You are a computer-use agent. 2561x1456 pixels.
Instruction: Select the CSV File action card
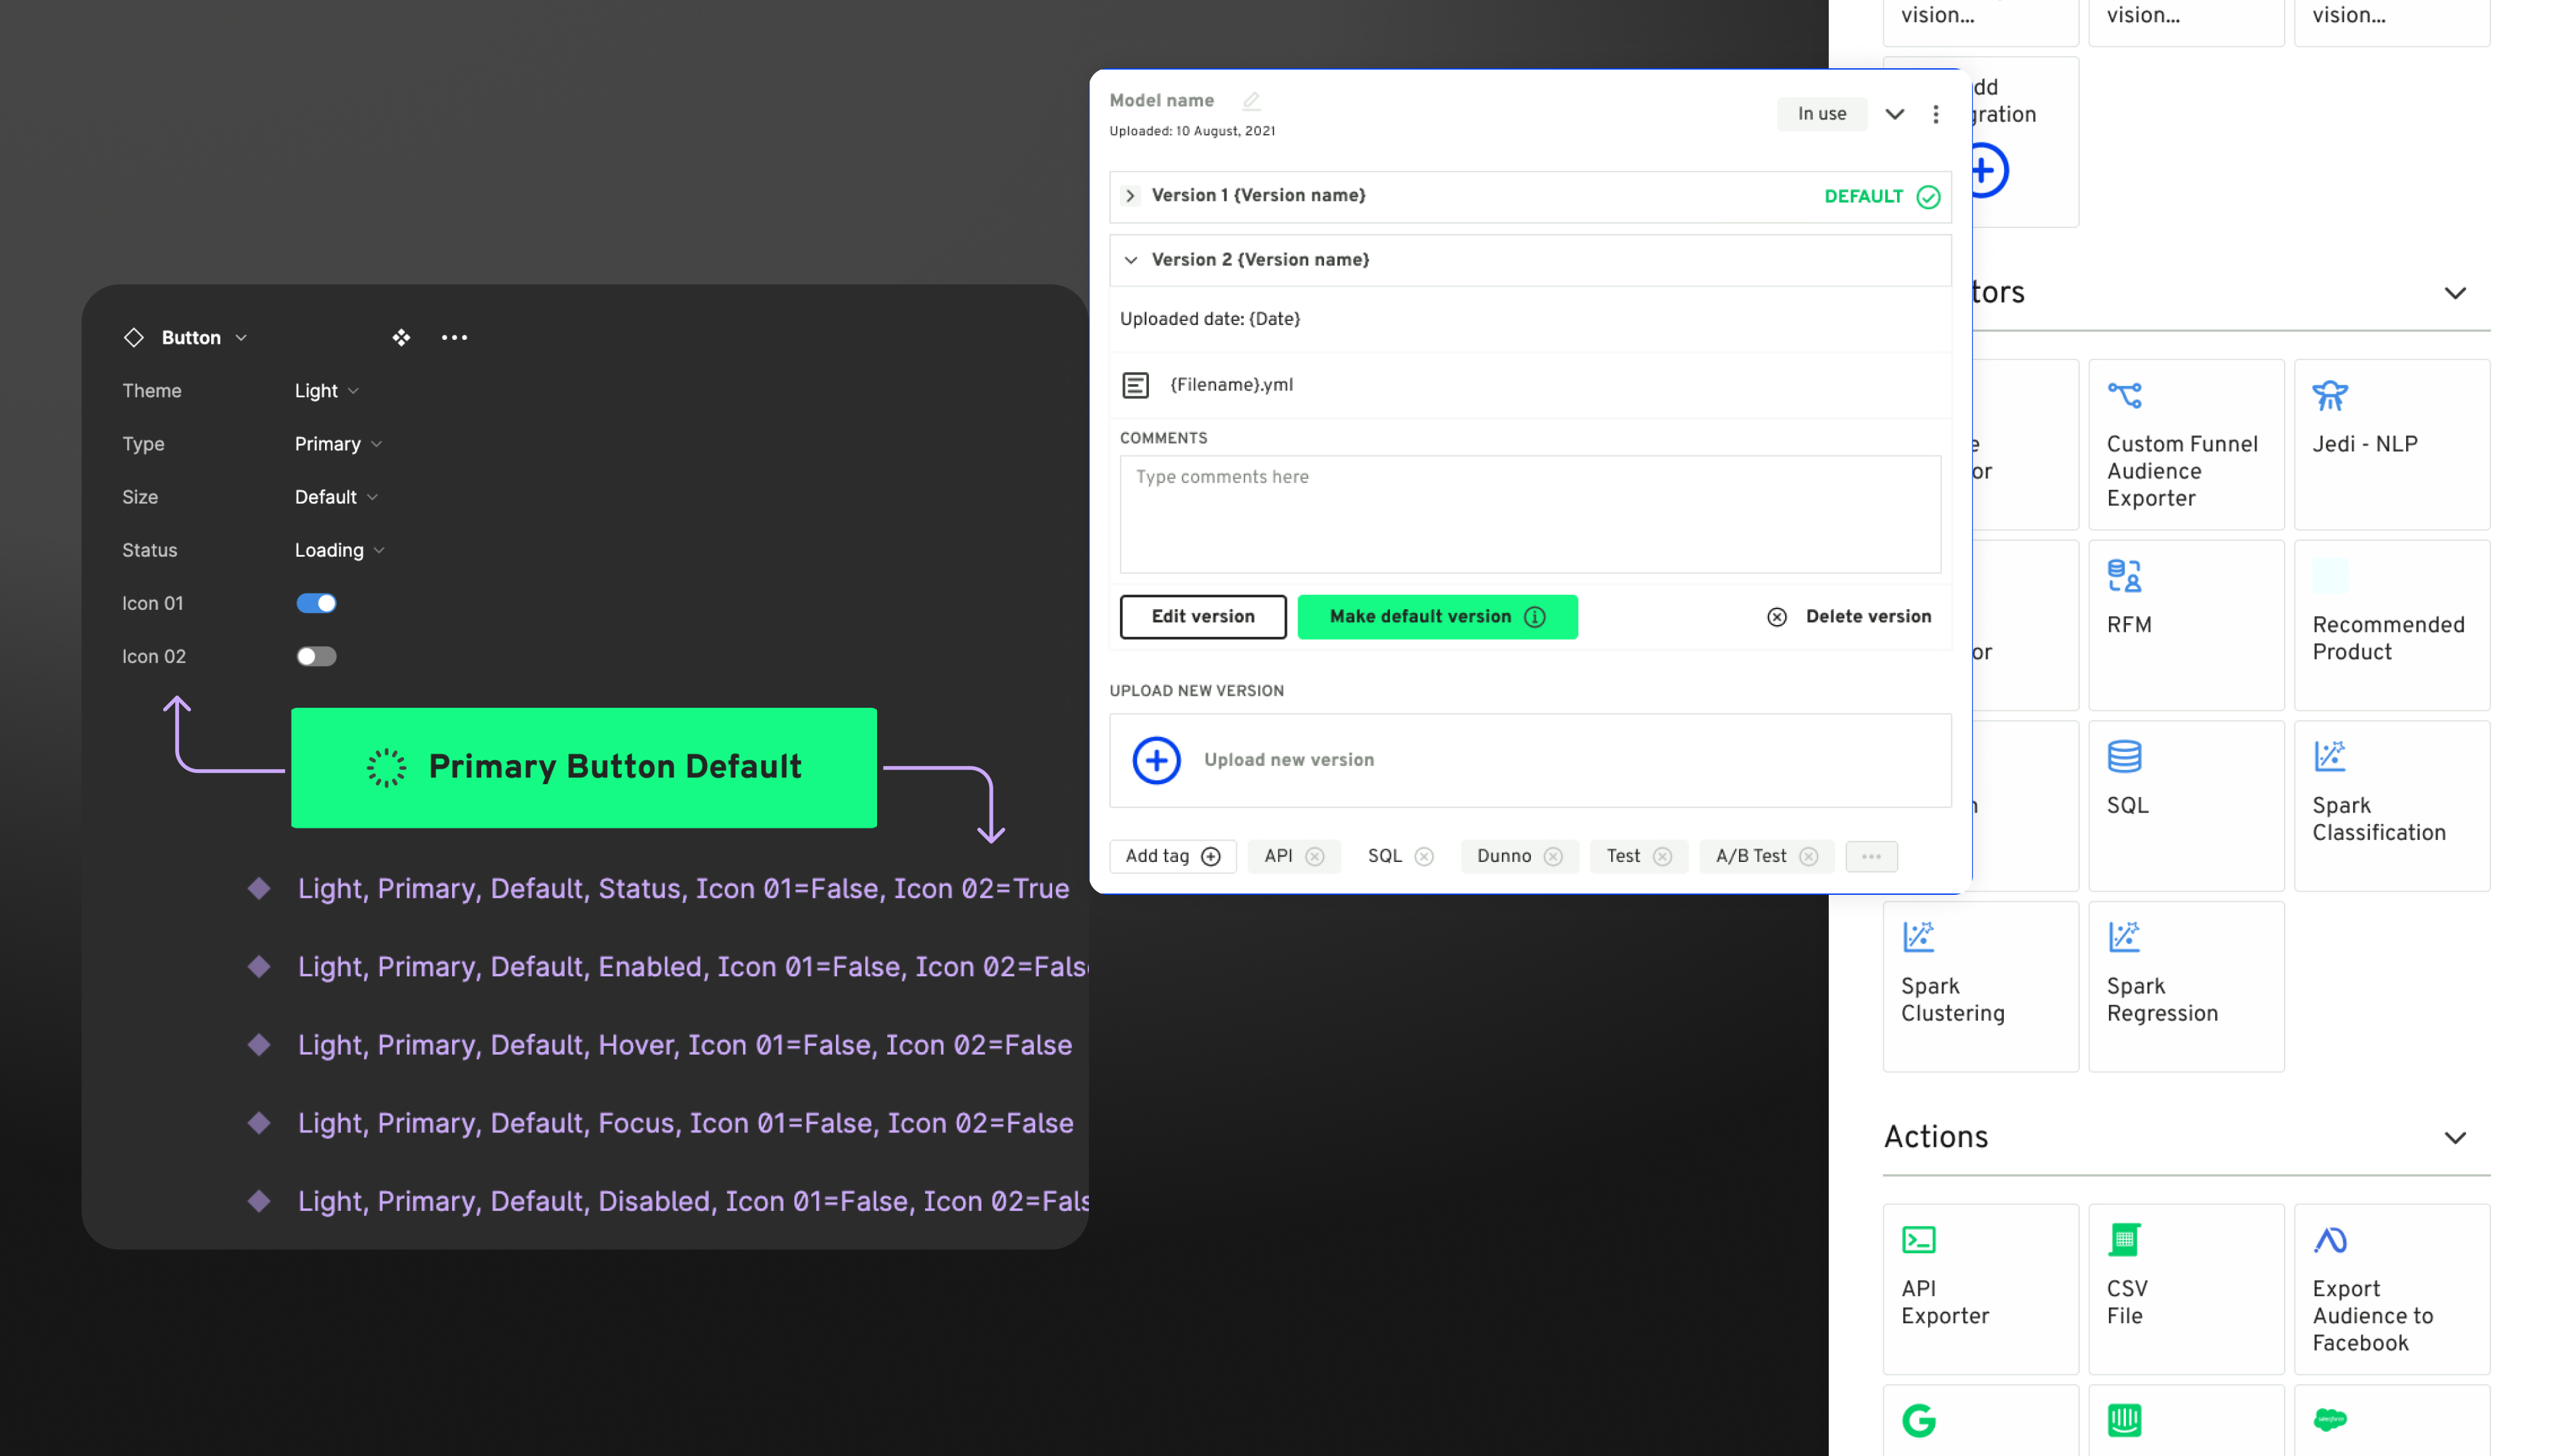(x=2186, y=1290)
